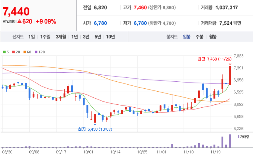Click the 최저 5,430 (10/07) annotation

pos(95,129)
